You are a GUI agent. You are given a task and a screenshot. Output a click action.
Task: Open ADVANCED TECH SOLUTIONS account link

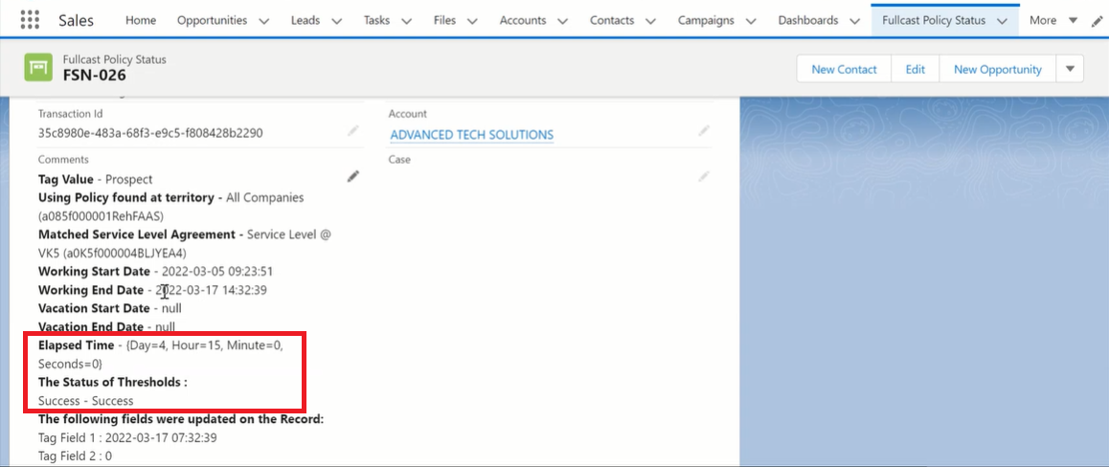click(x=472, y=134)
